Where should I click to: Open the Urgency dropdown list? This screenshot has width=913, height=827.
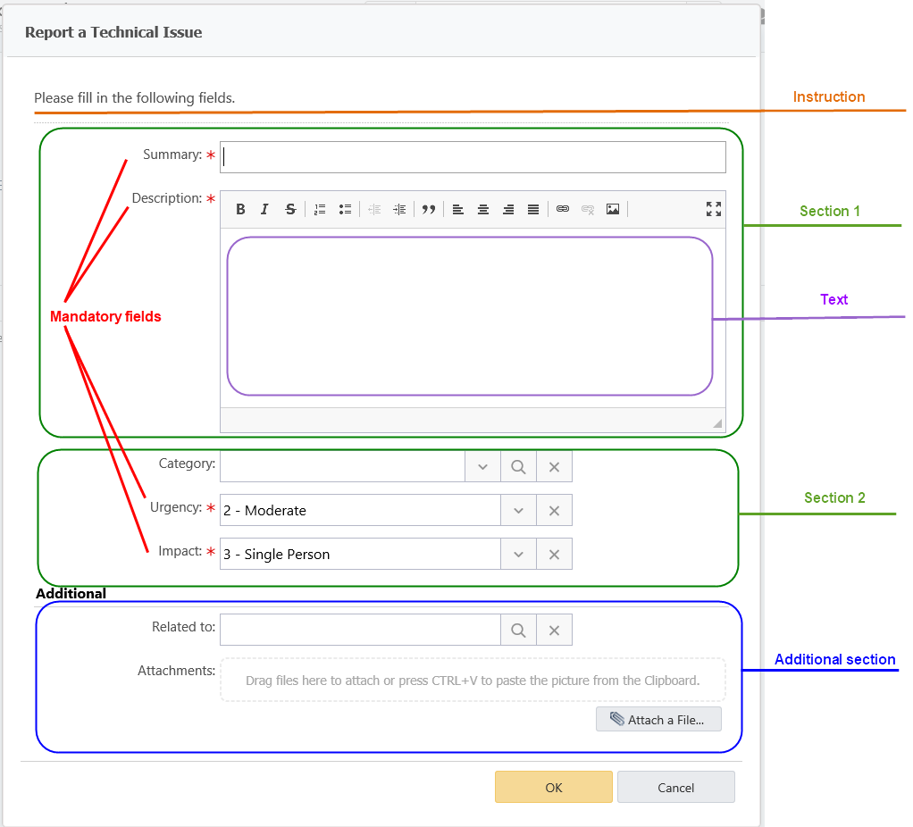[x=518, y=510]
